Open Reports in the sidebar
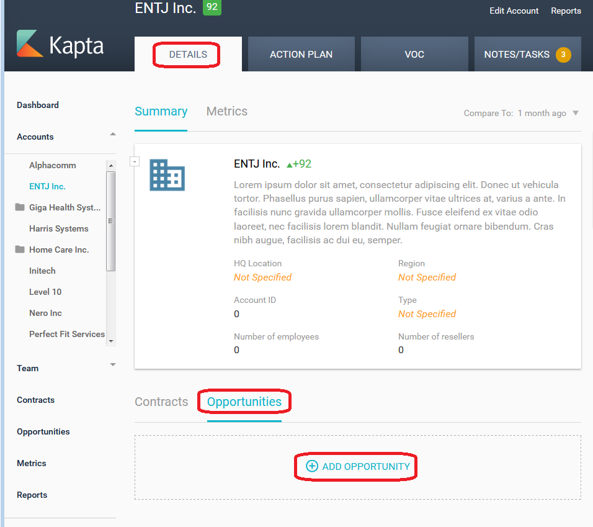Image resolution: width=593 pixels, height=527 pixels. [x=32, y=495]
